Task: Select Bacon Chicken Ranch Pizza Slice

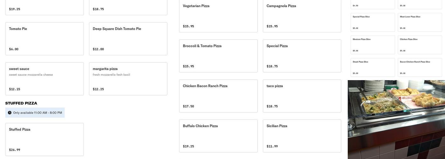Action: point(420,67)
